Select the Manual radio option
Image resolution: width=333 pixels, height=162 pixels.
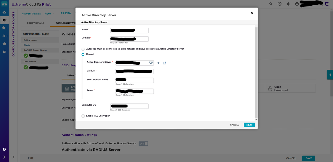coord(83,55)
